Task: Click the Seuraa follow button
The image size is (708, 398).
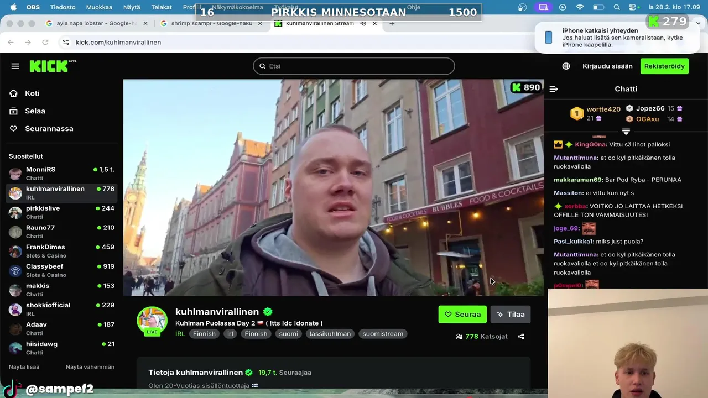Action: [462, 315]
